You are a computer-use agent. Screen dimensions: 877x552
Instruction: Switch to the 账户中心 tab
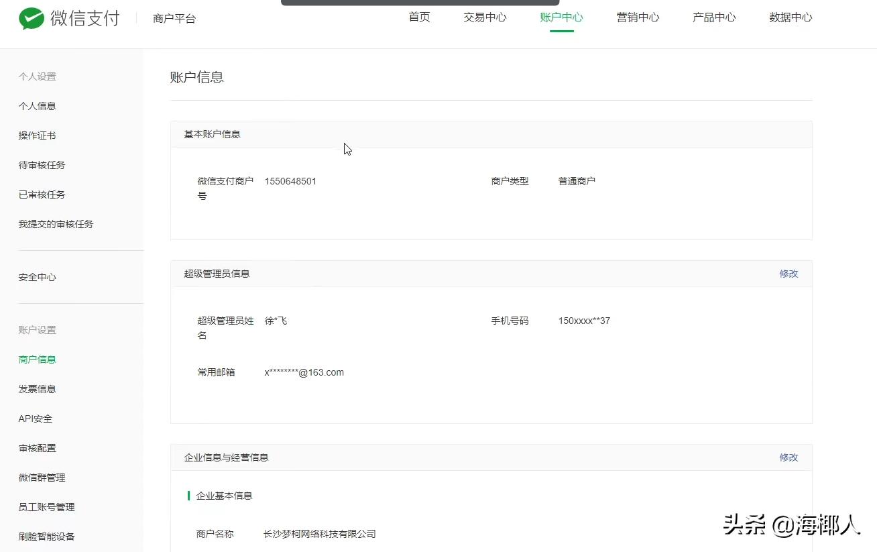pyautogui.click(x=561, y=17)
